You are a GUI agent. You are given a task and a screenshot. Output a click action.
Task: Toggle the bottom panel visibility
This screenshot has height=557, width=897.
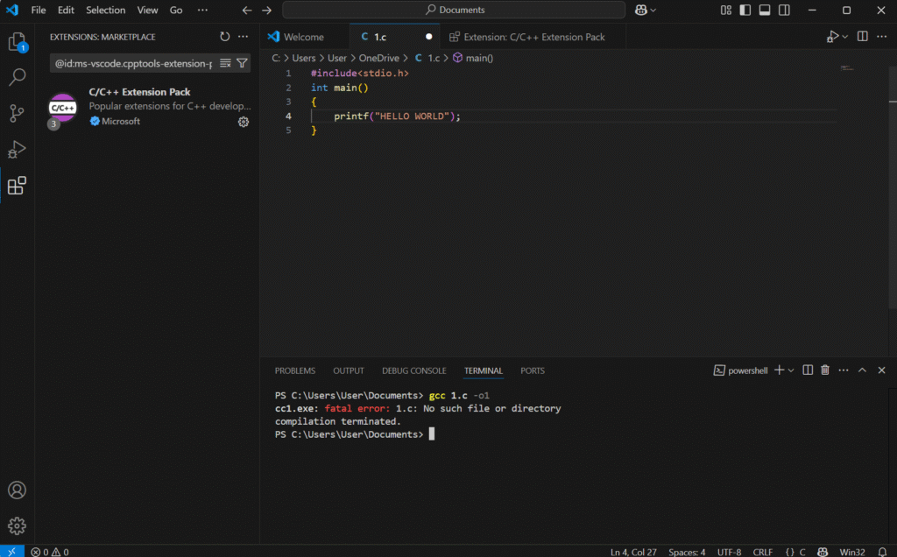point(764,11)
